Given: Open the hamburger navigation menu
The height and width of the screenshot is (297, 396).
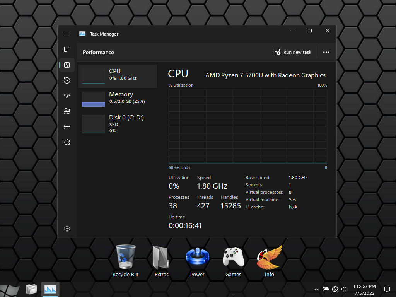Looking at the screenshot, I should pos(67,34).
